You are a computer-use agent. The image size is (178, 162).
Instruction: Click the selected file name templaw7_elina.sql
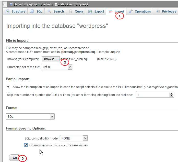pyautogui.click(x=74, y=59)
